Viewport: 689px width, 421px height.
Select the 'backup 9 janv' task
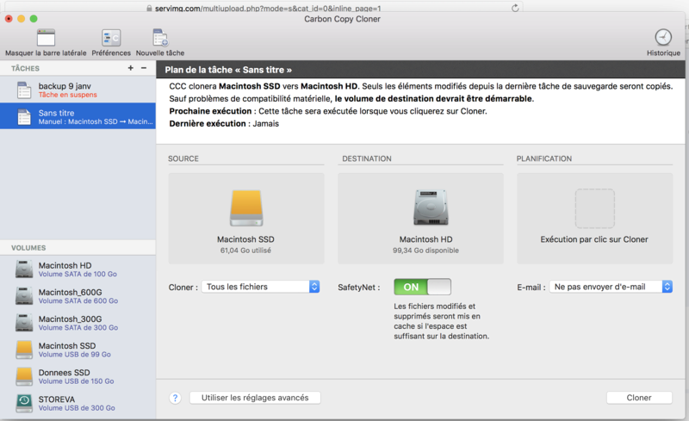(78, 90)
